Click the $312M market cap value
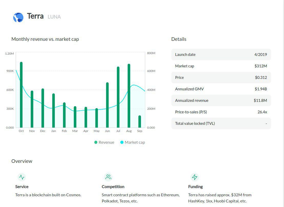 click(x=261, y=66)
